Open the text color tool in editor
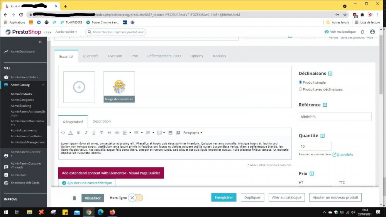Image resolution: width=386 pixels, height=217 pixels. pos(71,133)
